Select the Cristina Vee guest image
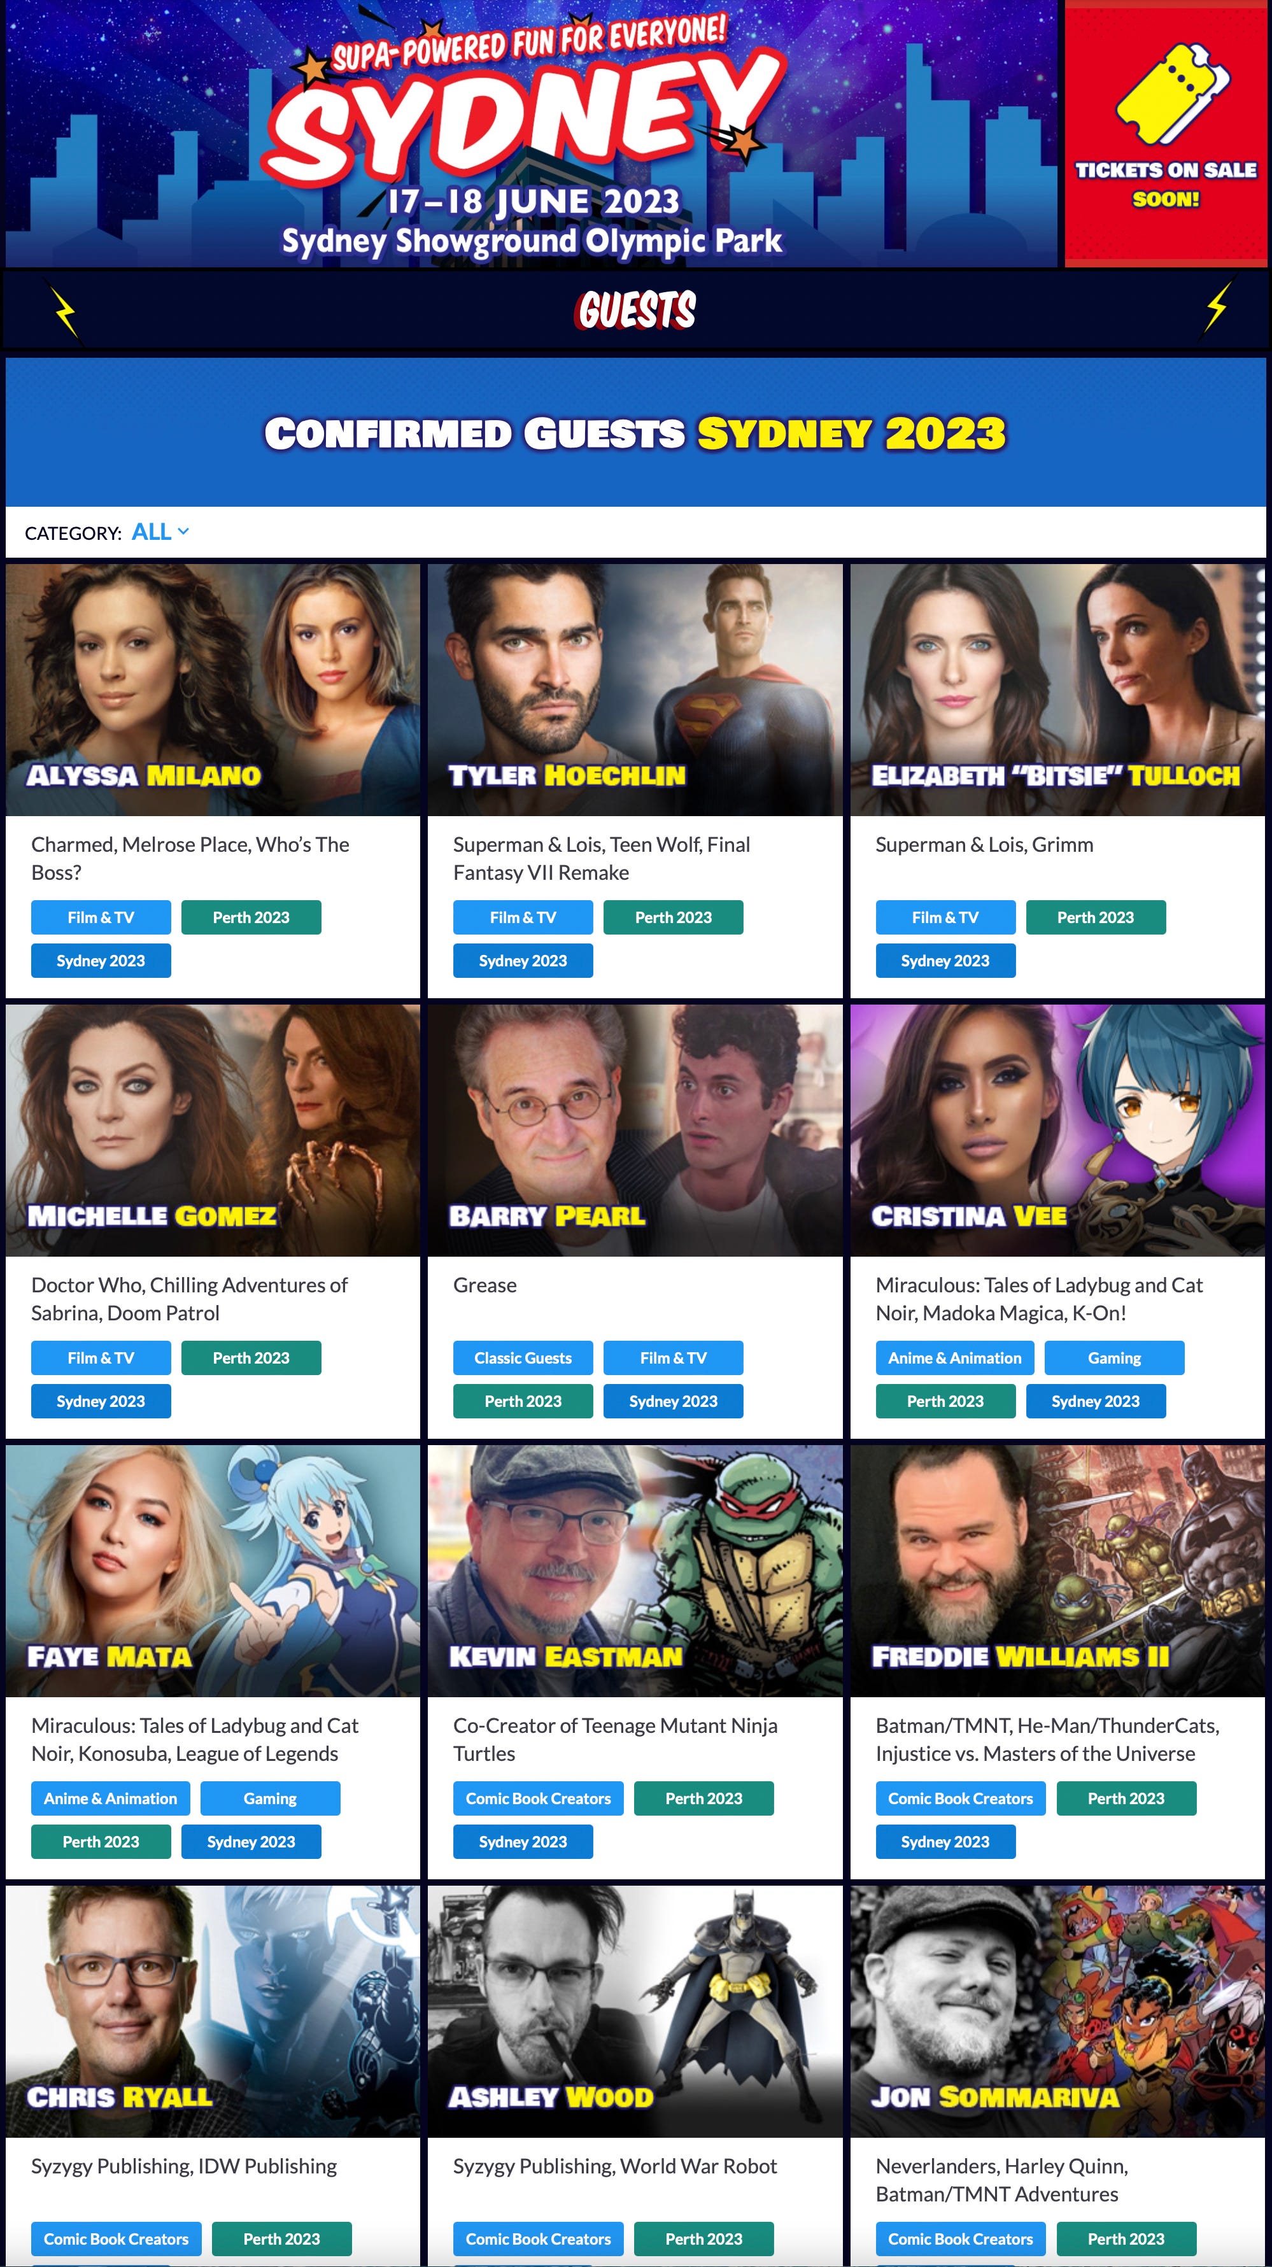This screenshot has height=2267, width=1272. click(x=1057, y=1131)
